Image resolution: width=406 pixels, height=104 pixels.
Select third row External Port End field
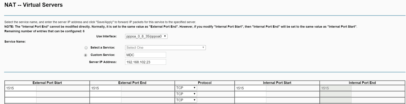[x=106, y=100]
